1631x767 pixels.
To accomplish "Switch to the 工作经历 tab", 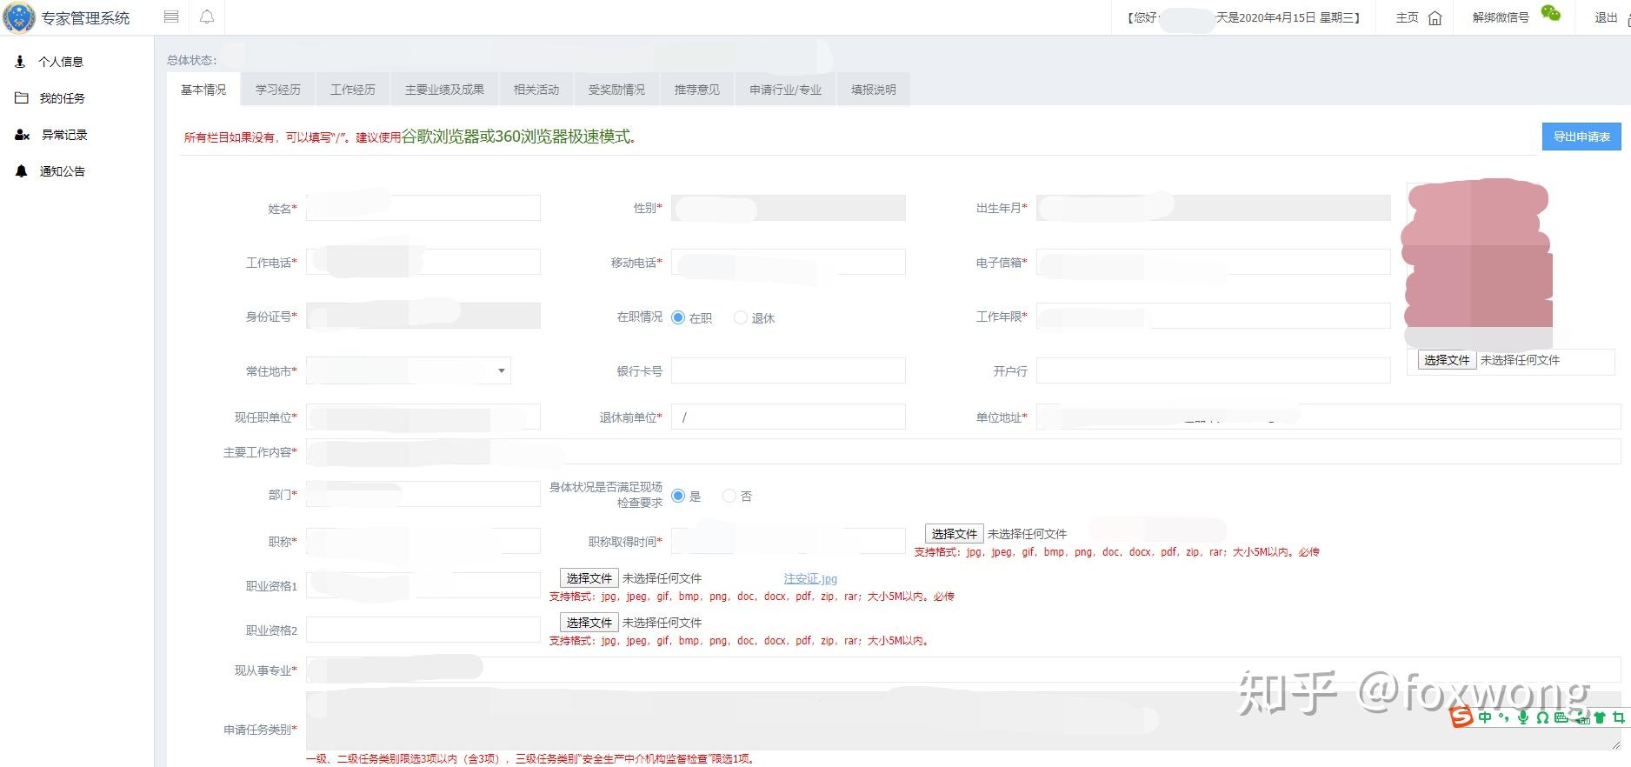I will (353, 90).
